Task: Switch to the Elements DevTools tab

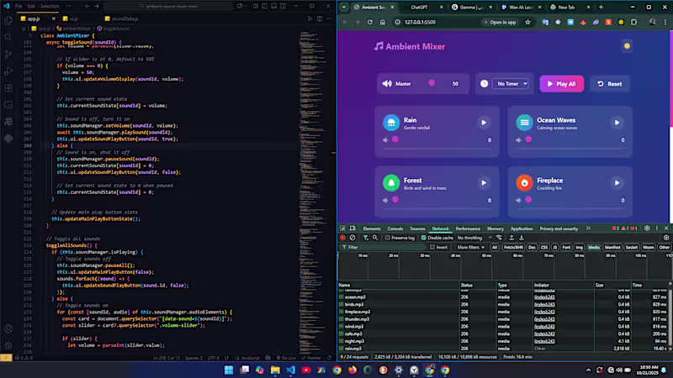Action: coord(371,228)
